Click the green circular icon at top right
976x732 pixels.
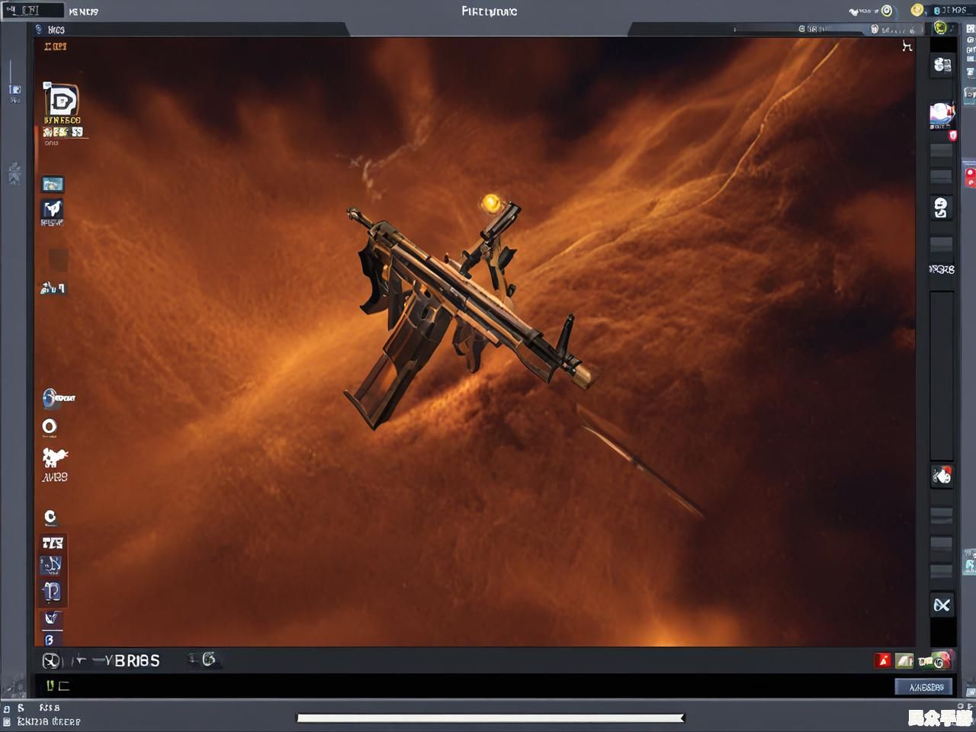[x=941, y=28]
